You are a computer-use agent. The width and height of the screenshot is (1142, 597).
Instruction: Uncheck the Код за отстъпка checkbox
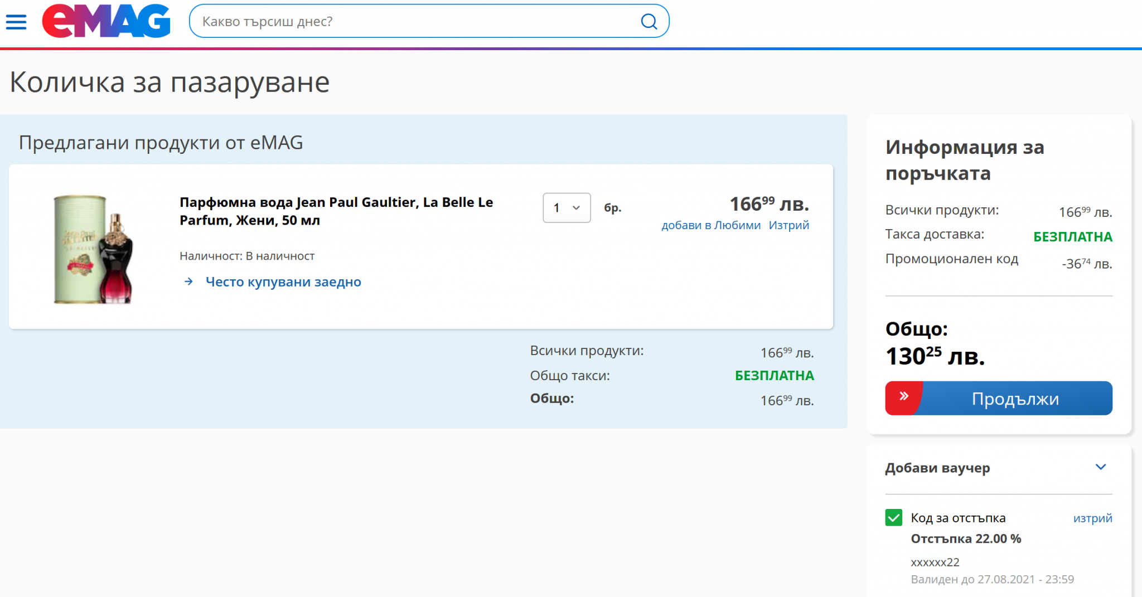pyautogui.click(x=893, y=518)
